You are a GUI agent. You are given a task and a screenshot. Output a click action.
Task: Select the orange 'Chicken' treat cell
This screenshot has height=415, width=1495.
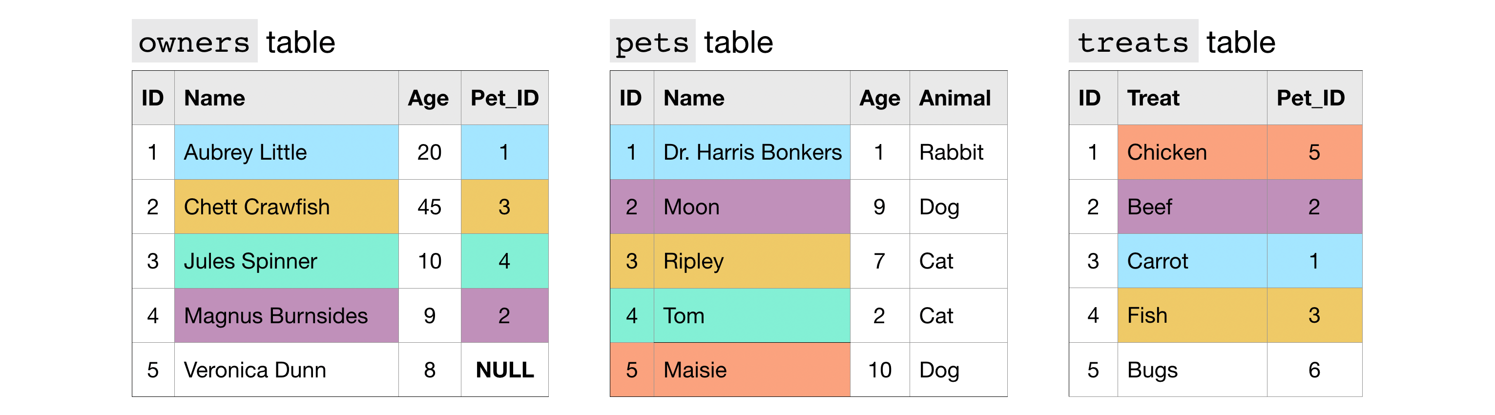1191,152
